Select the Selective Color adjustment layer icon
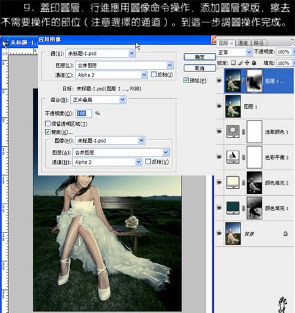The width and height of the screenshot is (295, 313). point(233,132)
